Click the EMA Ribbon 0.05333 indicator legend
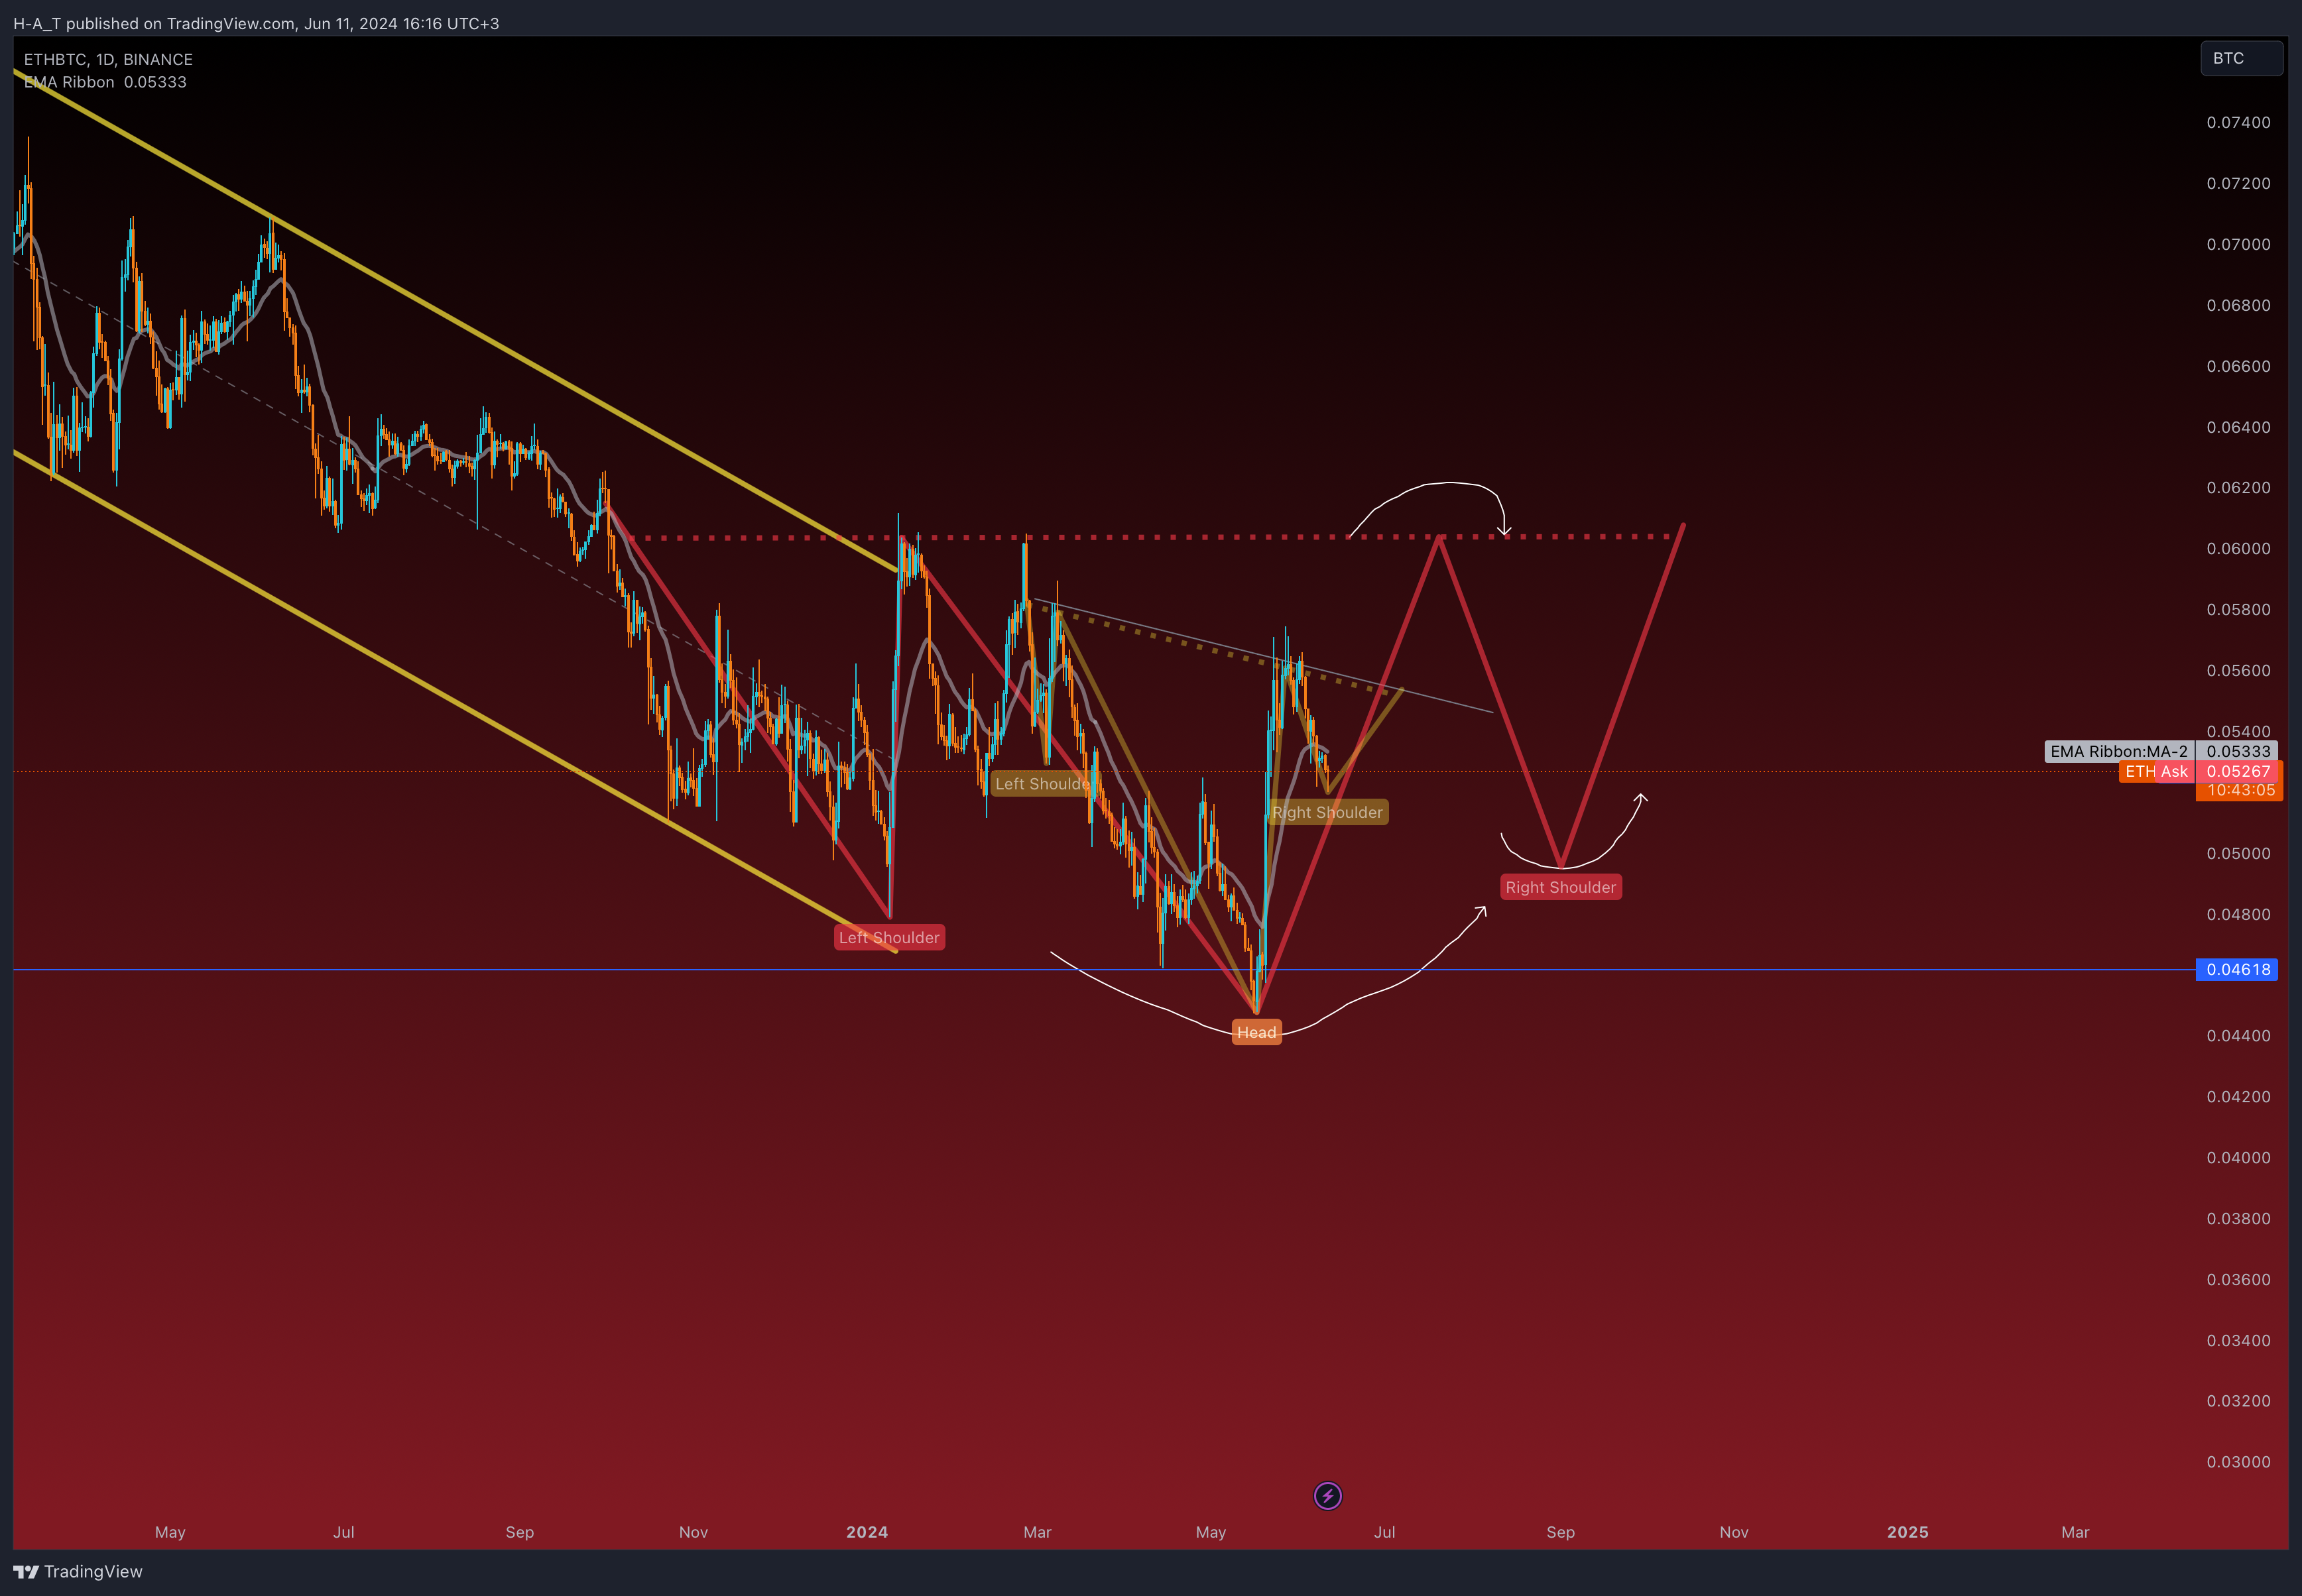The image size is (2302, 1596). (105, 82)
